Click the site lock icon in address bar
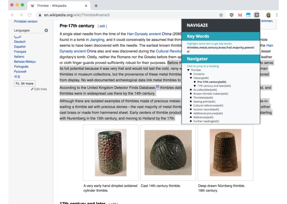 pyautogui.click(x=40, y=15)
